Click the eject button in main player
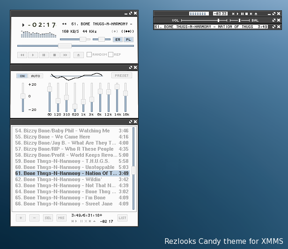 point(78,55)
